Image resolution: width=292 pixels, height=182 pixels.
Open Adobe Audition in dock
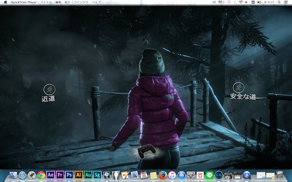point(88,175)
